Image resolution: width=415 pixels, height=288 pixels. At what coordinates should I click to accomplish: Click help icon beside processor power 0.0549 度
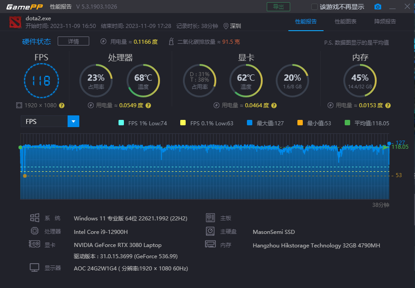148,105
